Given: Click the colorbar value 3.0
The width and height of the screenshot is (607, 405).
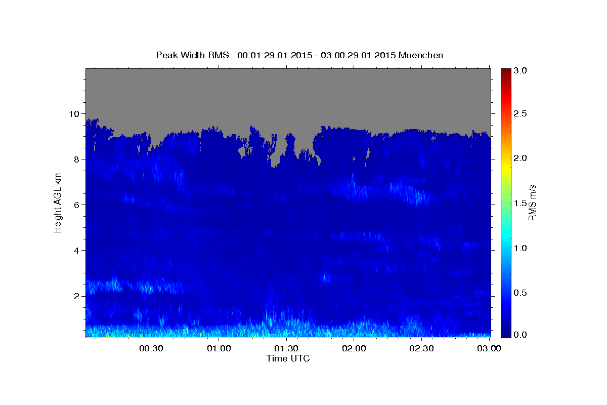Looking at the screenshot, I should (x=521, y=70).
